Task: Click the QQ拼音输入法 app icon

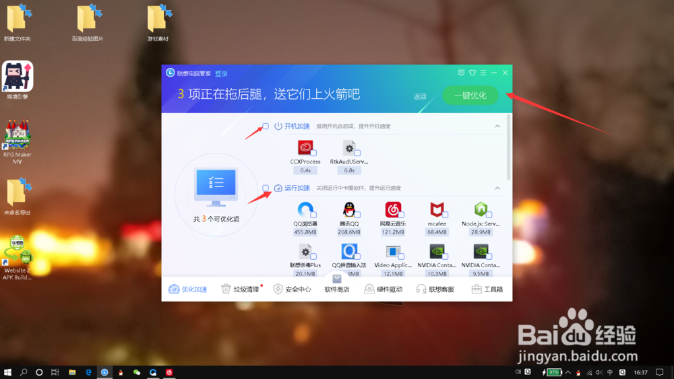Action: tap(349, 252)
